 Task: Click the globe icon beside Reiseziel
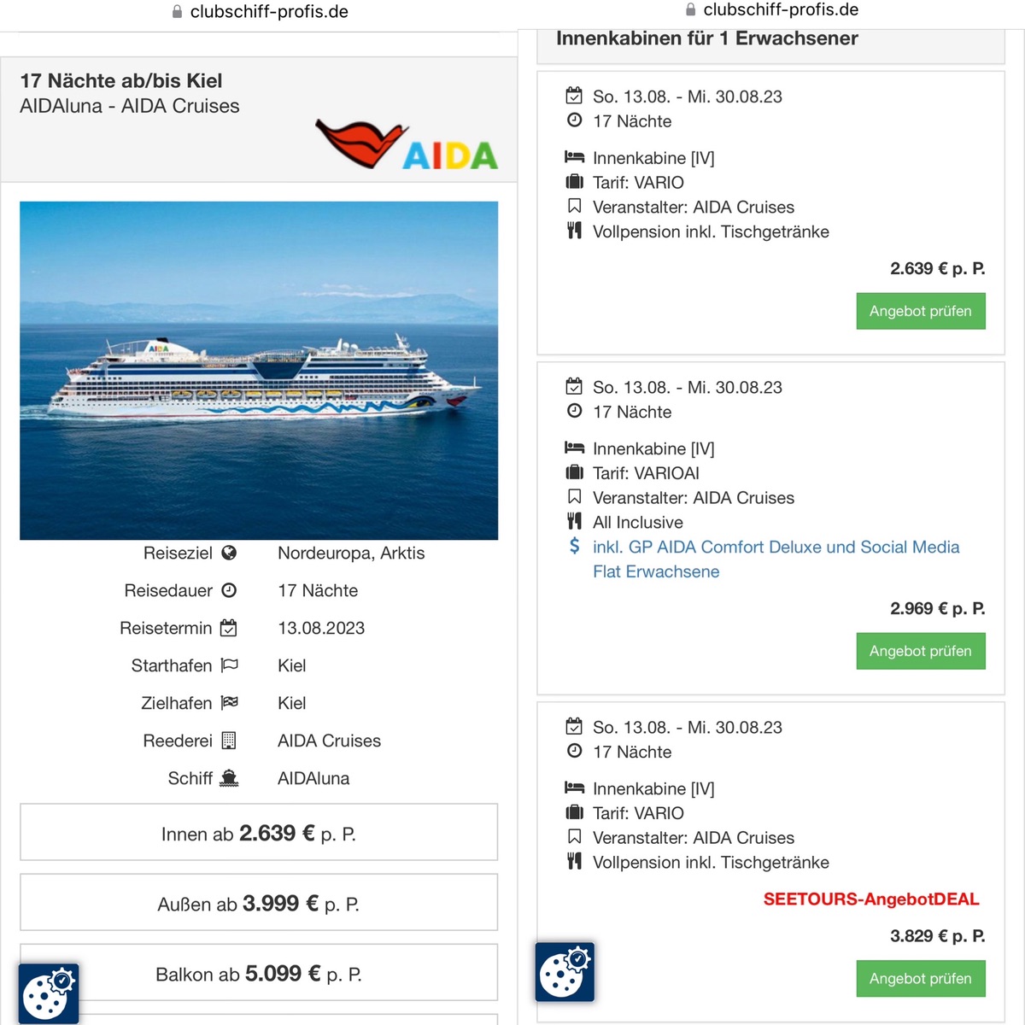(229, 553)
